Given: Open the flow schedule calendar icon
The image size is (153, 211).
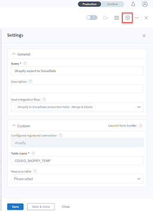Looking at the screenshot, I should pyautogui.click(x=116, y=18).
